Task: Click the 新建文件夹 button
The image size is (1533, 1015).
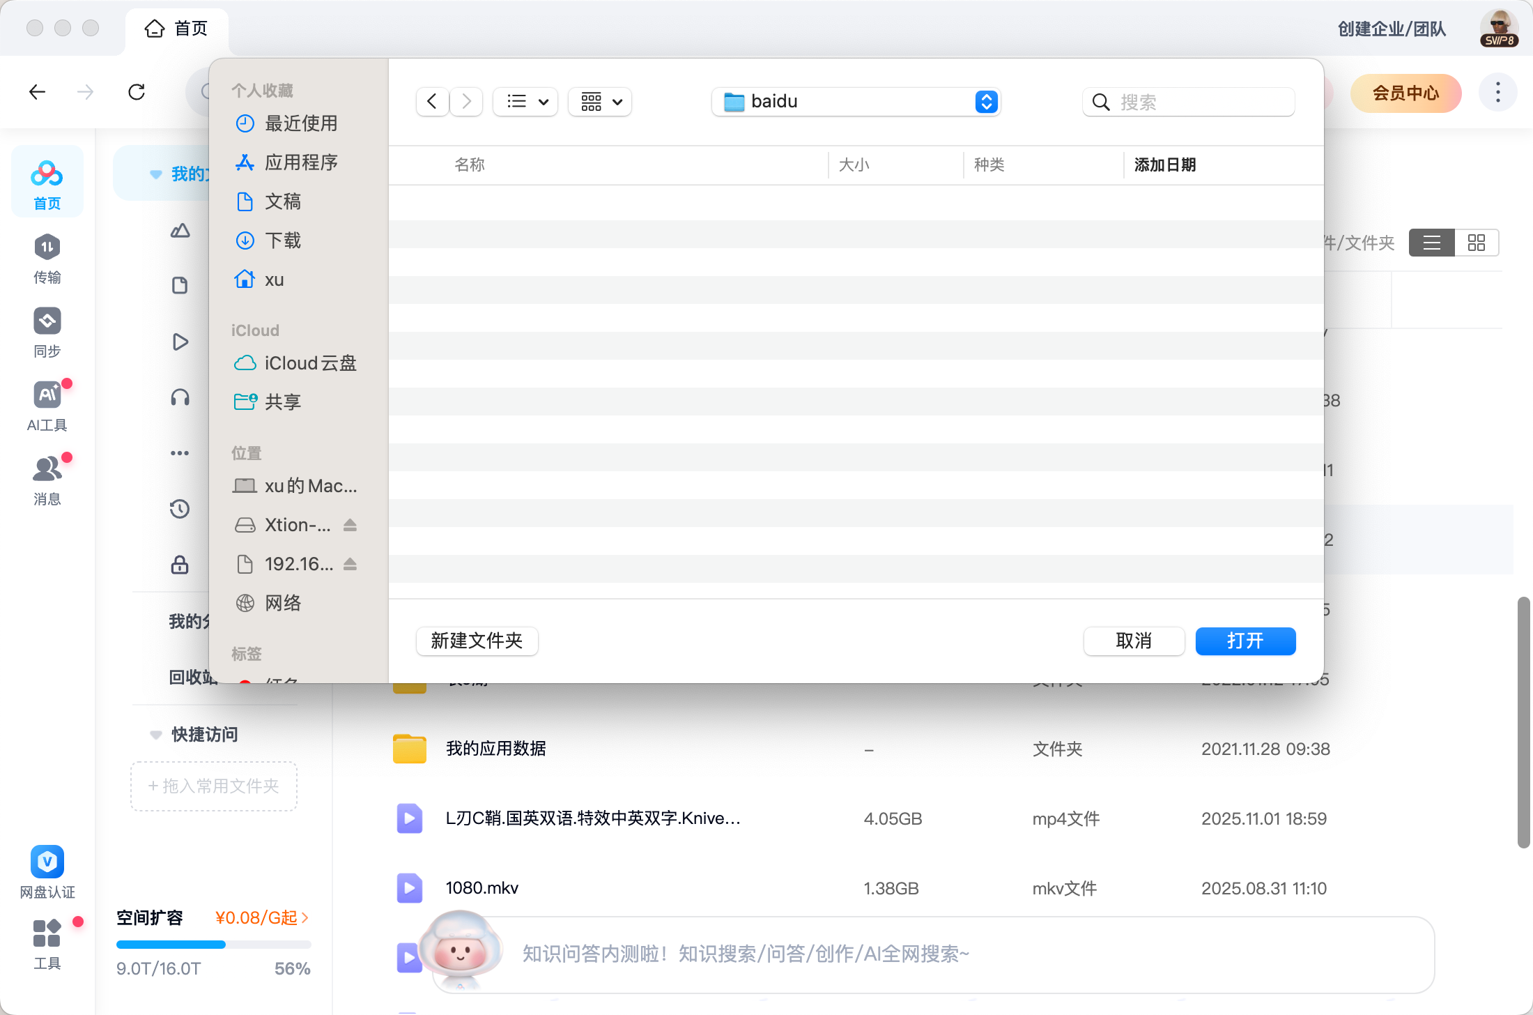Action: pos(477,641)
